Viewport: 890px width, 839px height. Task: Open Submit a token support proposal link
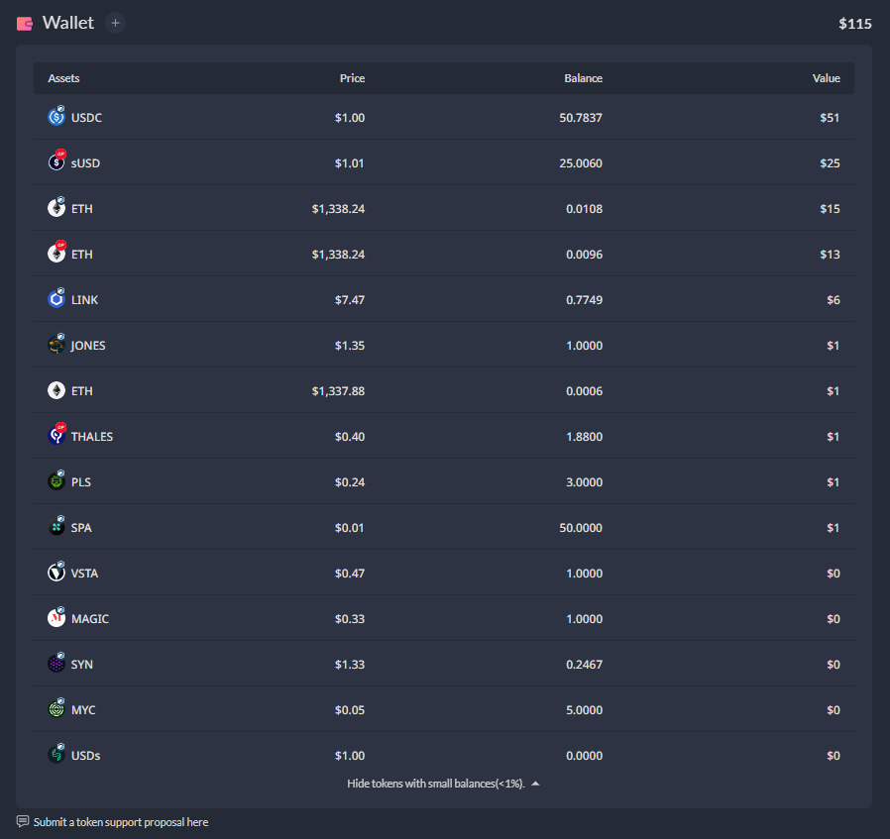click(121, 822)
